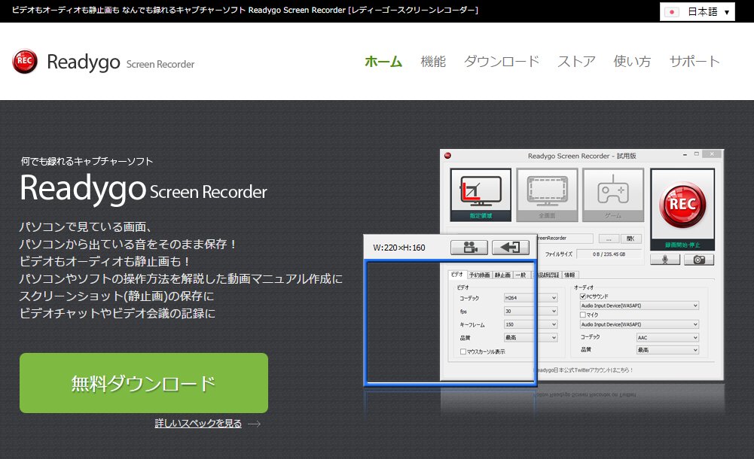Toggle the PCサウンド checkbox

coord(583,296)
